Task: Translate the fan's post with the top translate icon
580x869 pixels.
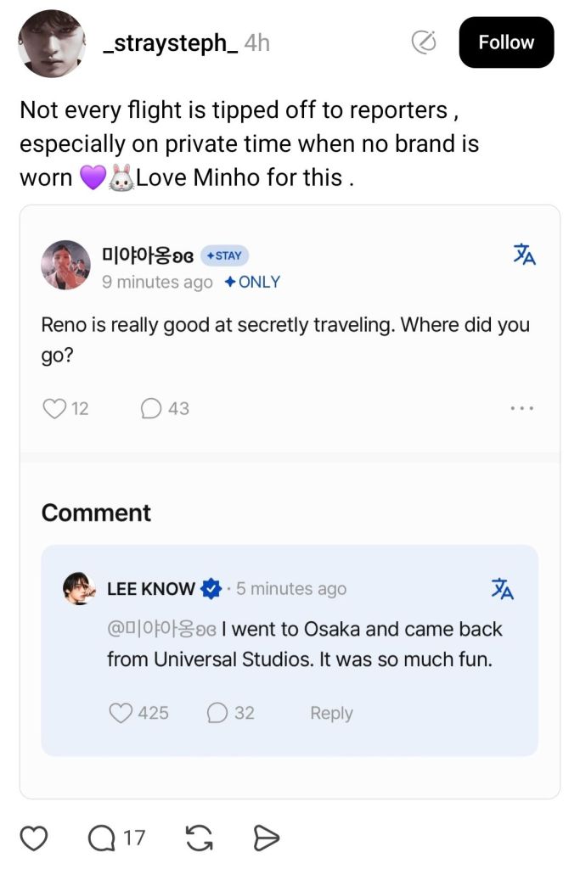Action: (x=524, y=255)
